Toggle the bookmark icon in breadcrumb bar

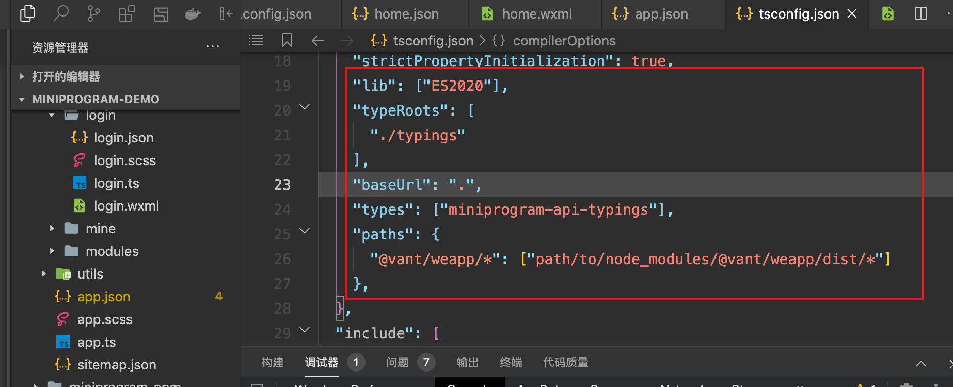287,40
